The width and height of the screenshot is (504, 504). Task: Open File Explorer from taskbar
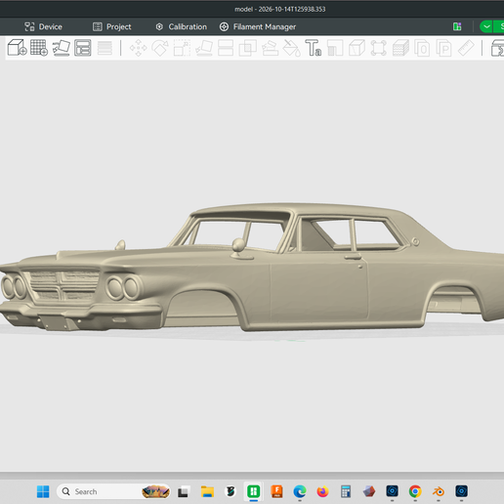click(207, 491)
